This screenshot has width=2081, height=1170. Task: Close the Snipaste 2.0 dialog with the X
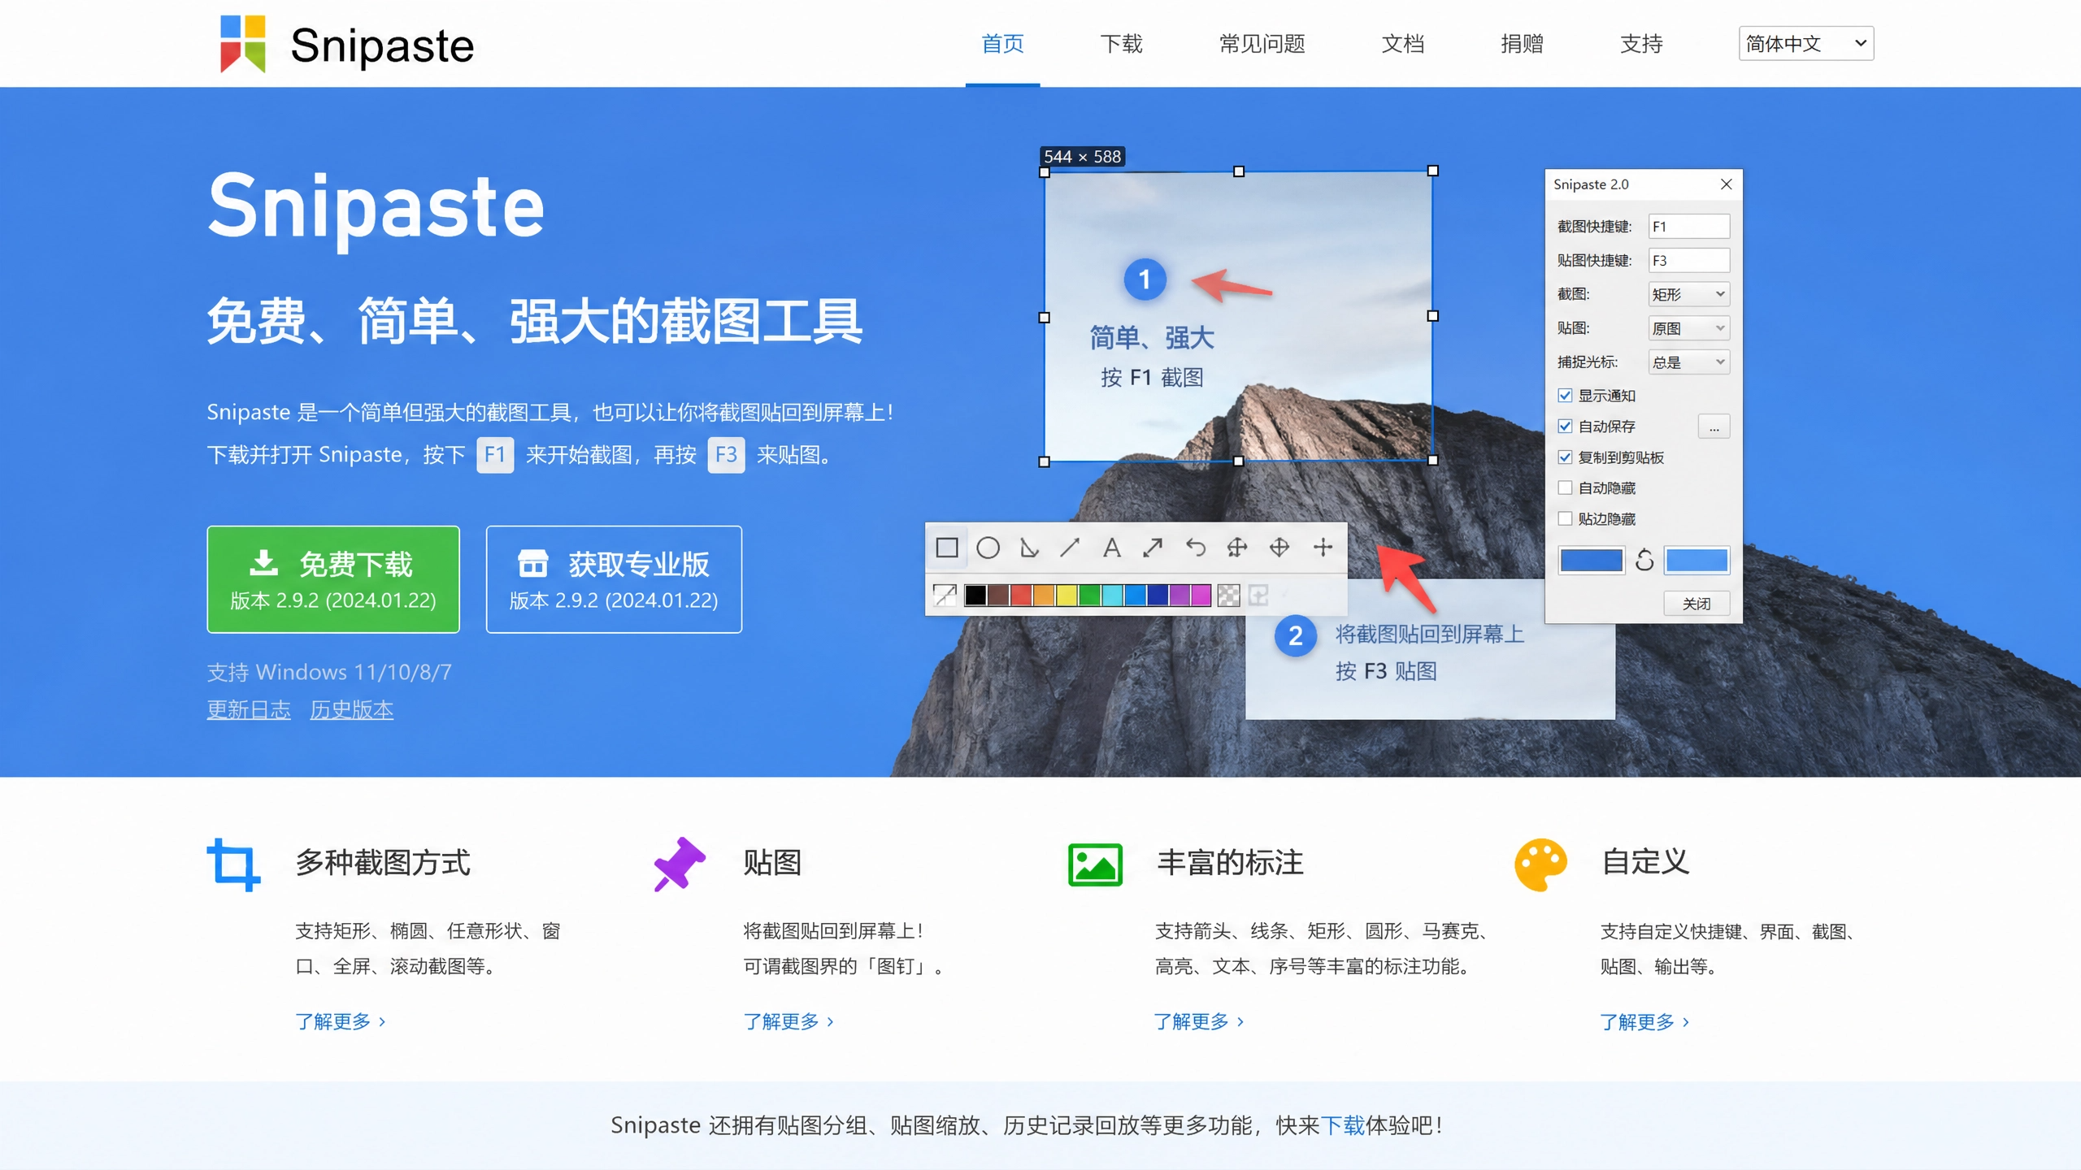pos(1726,184)
